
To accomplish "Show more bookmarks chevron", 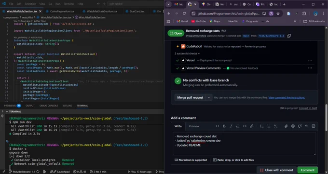I will tap(295, 21).
